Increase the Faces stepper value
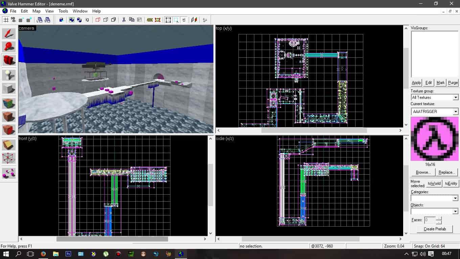Viewport: 460px width, 259px height. coord(439,218)
